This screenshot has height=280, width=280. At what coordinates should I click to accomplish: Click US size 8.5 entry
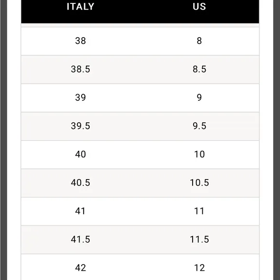199,69
